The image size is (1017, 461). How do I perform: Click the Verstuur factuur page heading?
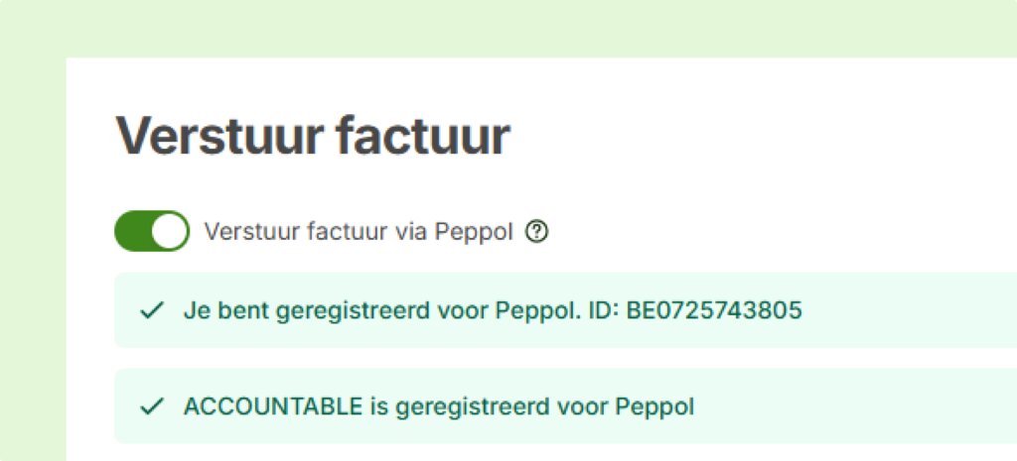click(313, 136)
